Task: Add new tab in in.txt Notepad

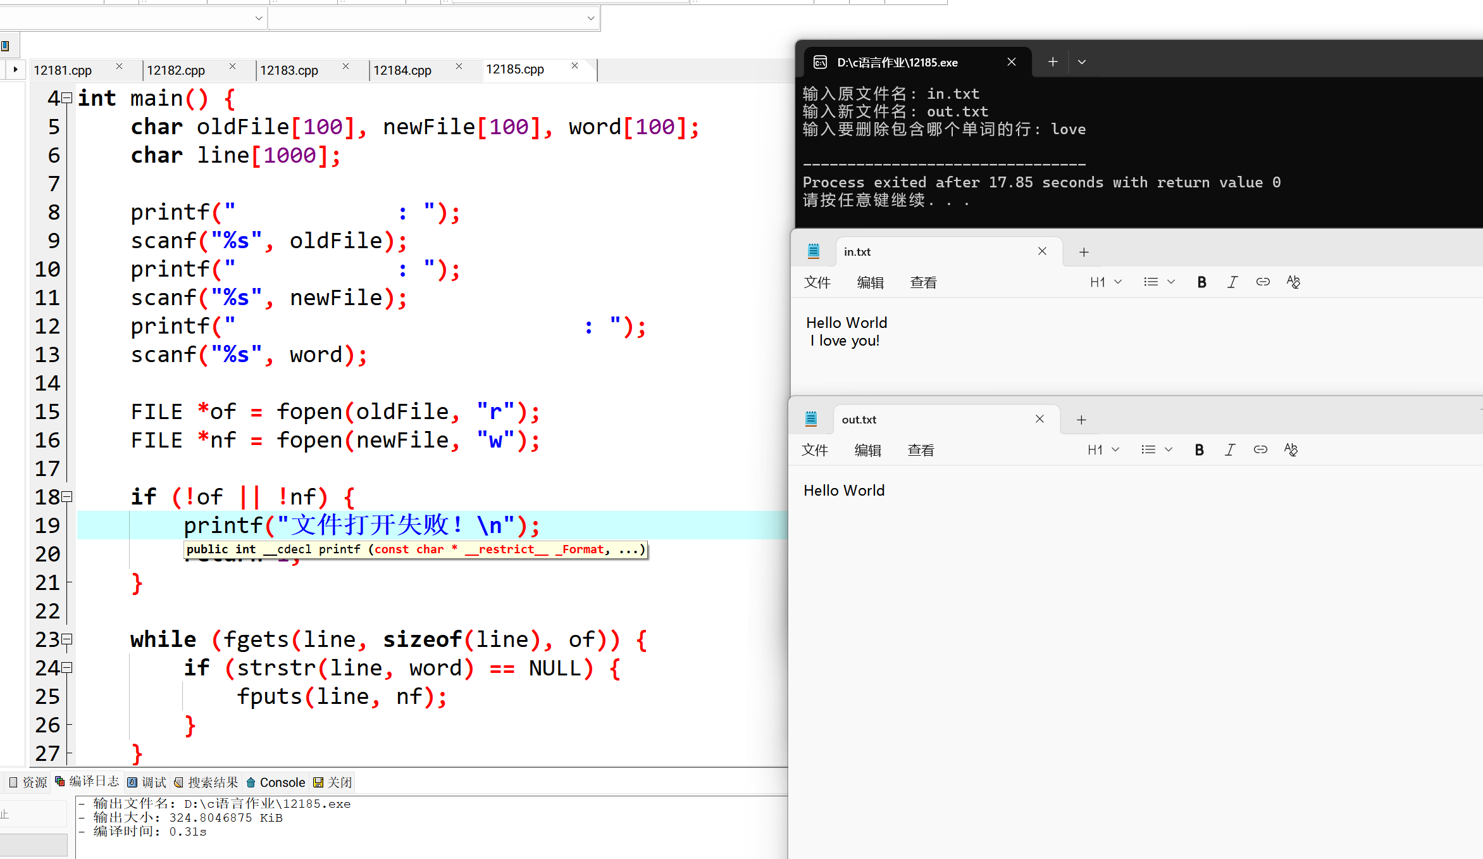Action: tap(1084, 252)
